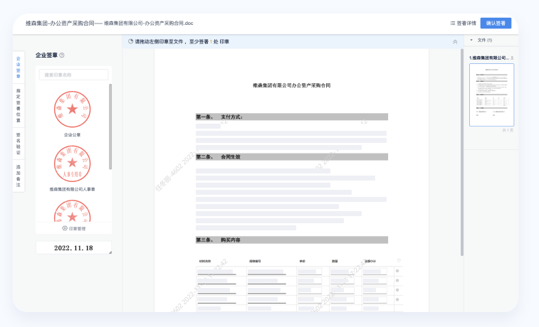This screenshot has height=327, width=539.
Task: Select the 维森集团有限公司人事章 seal stamp
Action: pos(72,163)
